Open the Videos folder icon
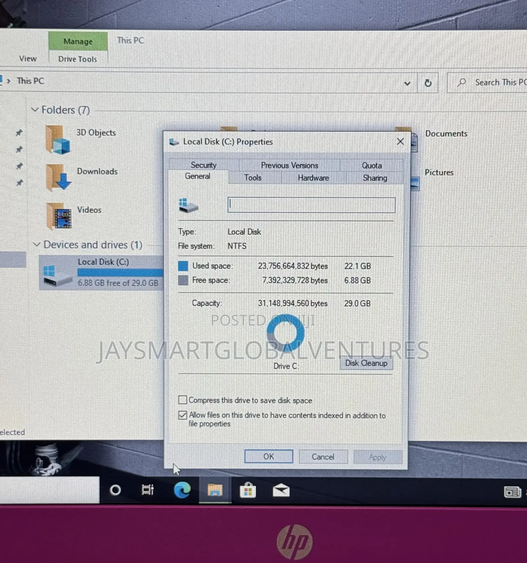527x563 pixels. point(59,216)
